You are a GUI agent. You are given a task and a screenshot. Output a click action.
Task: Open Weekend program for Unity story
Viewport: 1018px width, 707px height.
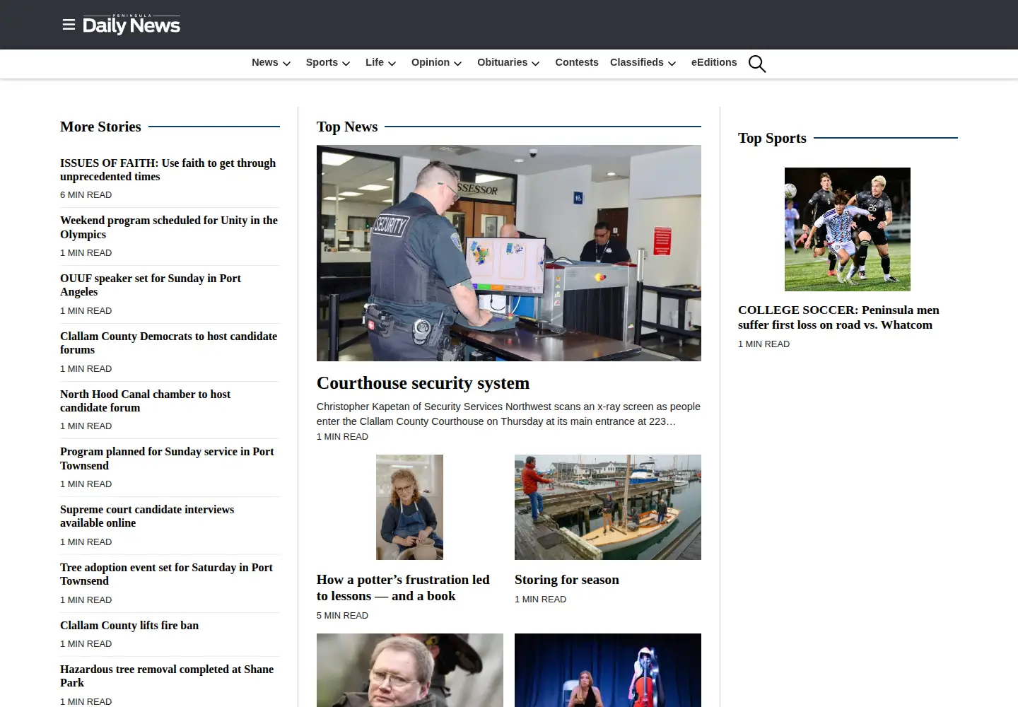point(169,228)
